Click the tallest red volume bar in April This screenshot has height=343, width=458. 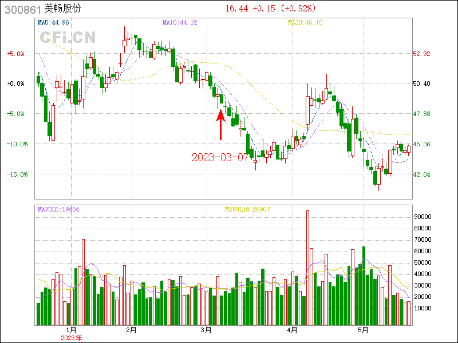tap(307, 268)
